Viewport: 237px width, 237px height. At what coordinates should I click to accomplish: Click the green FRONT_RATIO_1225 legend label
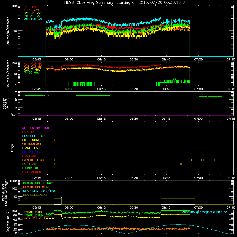pos(39,215)
